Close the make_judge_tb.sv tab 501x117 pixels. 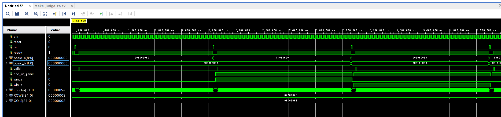coord(72,6)
